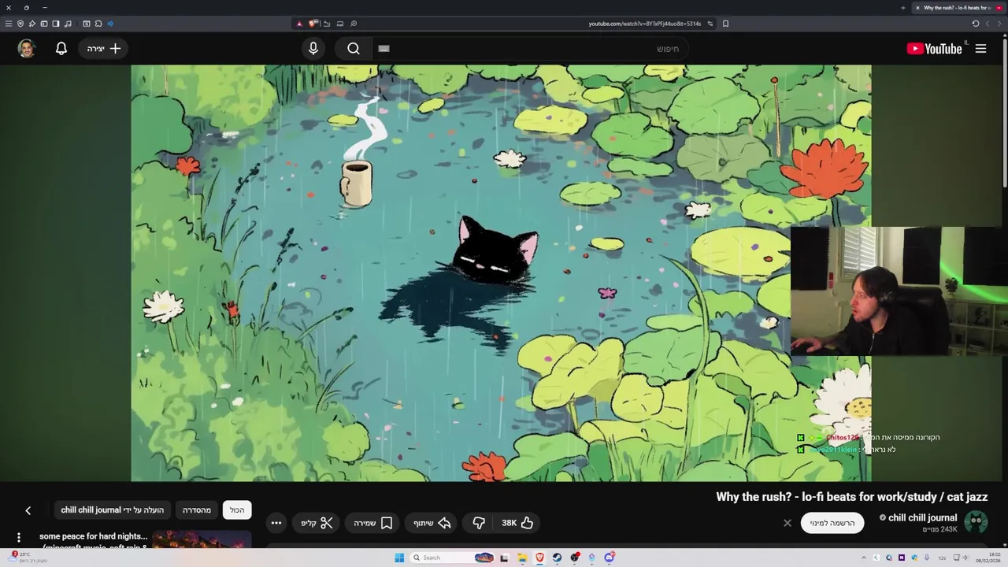Bookmark this page in the browser
The height and width of the screenshot is (567, 1008).
tap(725, 24)
